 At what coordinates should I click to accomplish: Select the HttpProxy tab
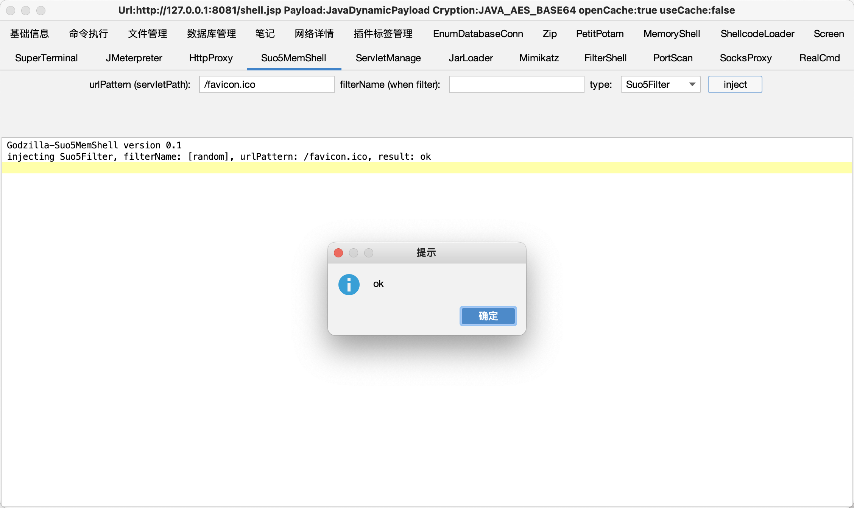point(211,58)
